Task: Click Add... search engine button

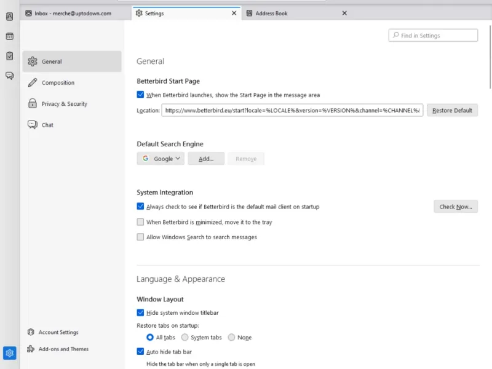Action: 206,159
